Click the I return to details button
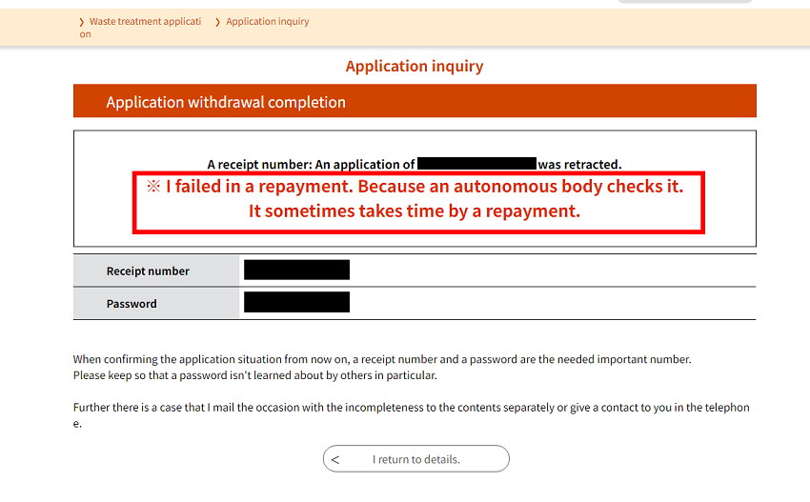 pyautogui.click(x=416, y=458)
